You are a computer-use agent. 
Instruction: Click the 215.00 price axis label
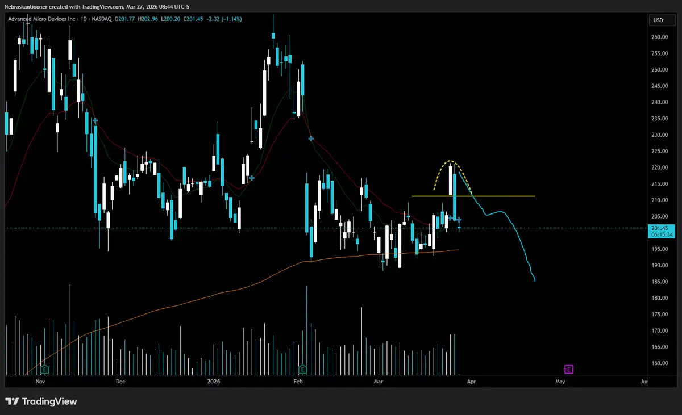pos(661,184)
